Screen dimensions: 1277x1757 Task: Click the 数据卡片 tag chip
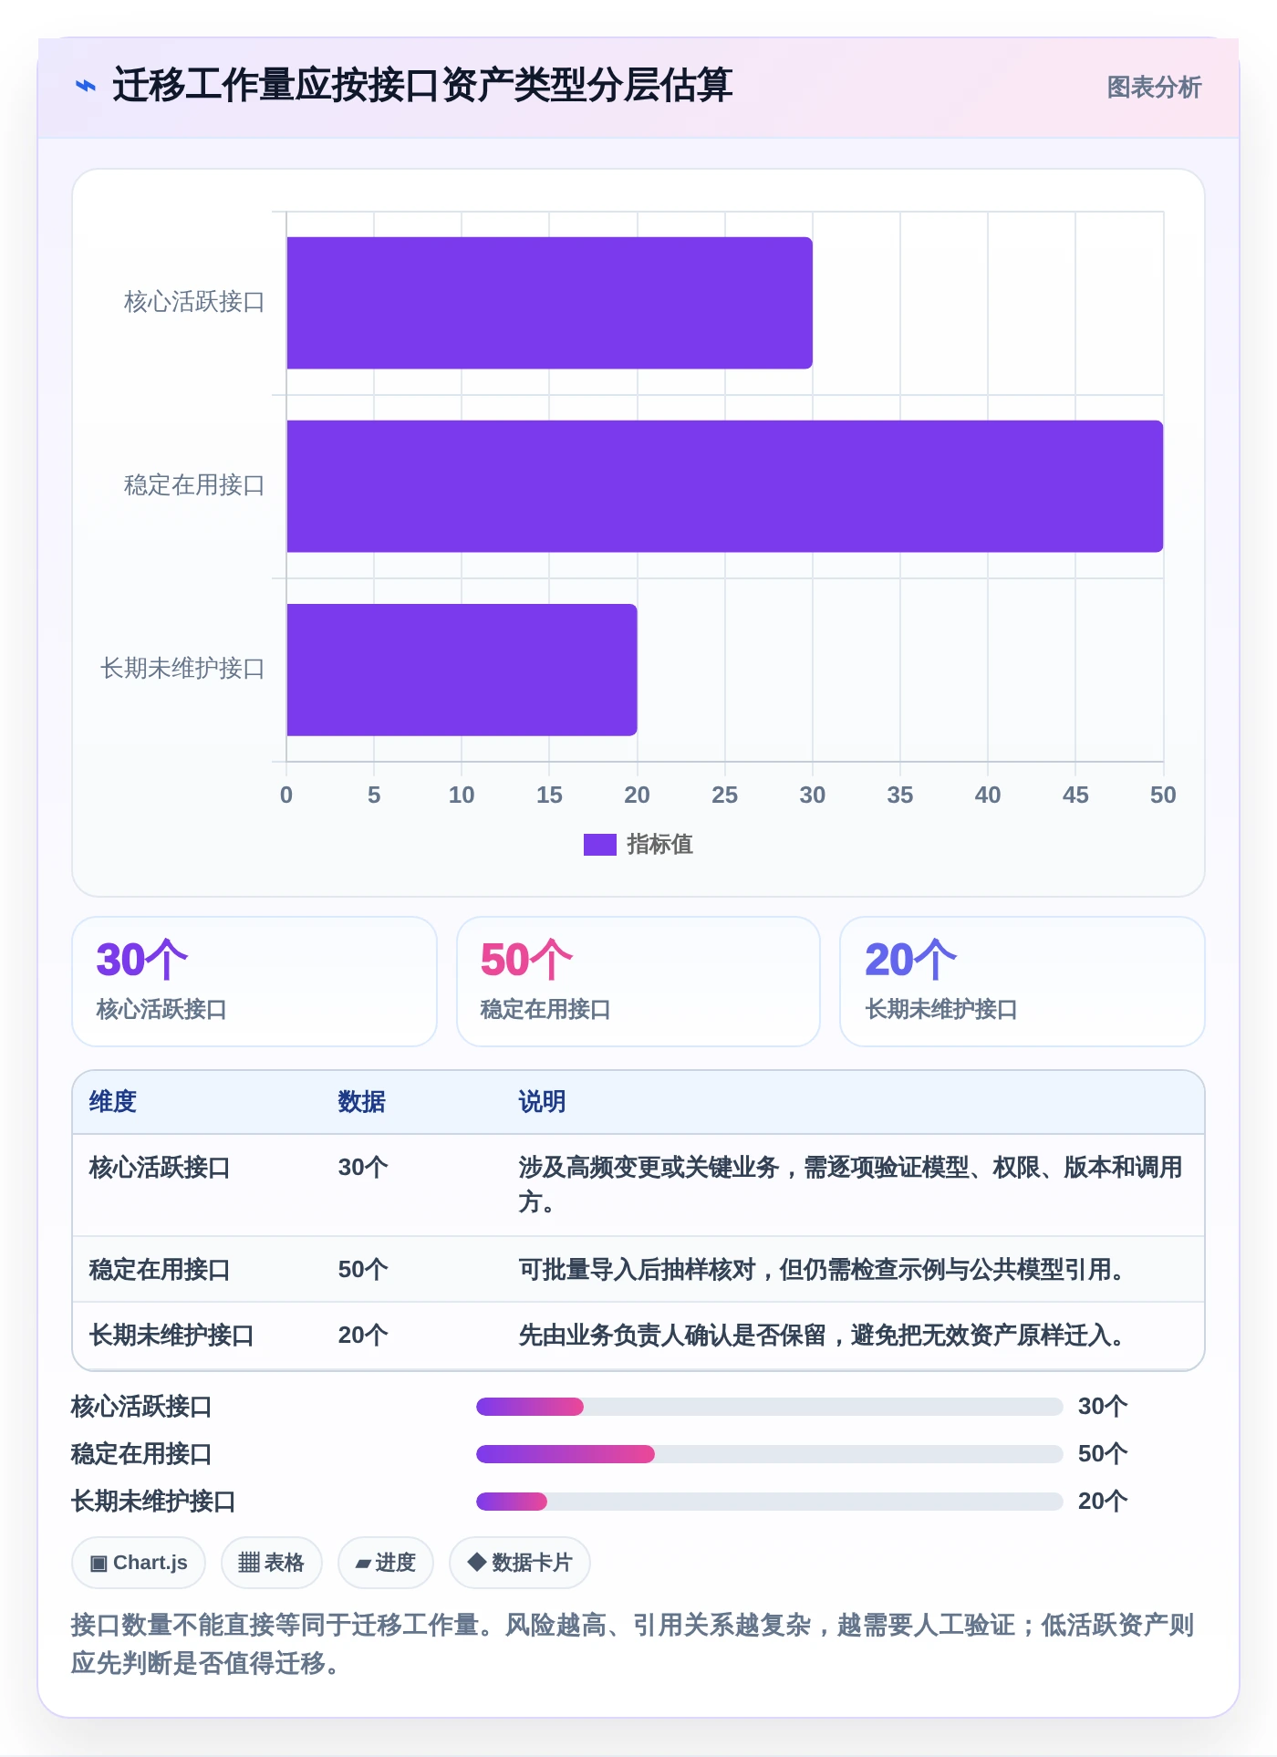pyautogui.click(x=520, y=1563)
